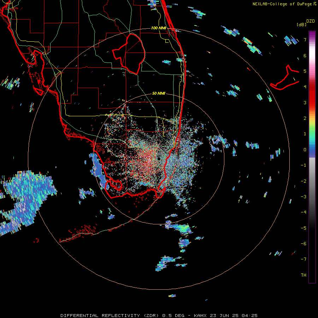
Task: Click the 3 dB value on the color scale
Action: point(305,102)
